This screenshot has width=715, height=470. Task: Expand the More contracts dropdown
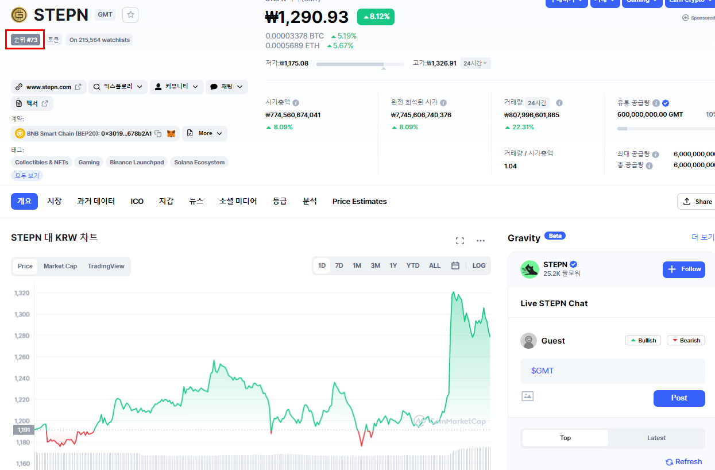click(x=204, y=133)
